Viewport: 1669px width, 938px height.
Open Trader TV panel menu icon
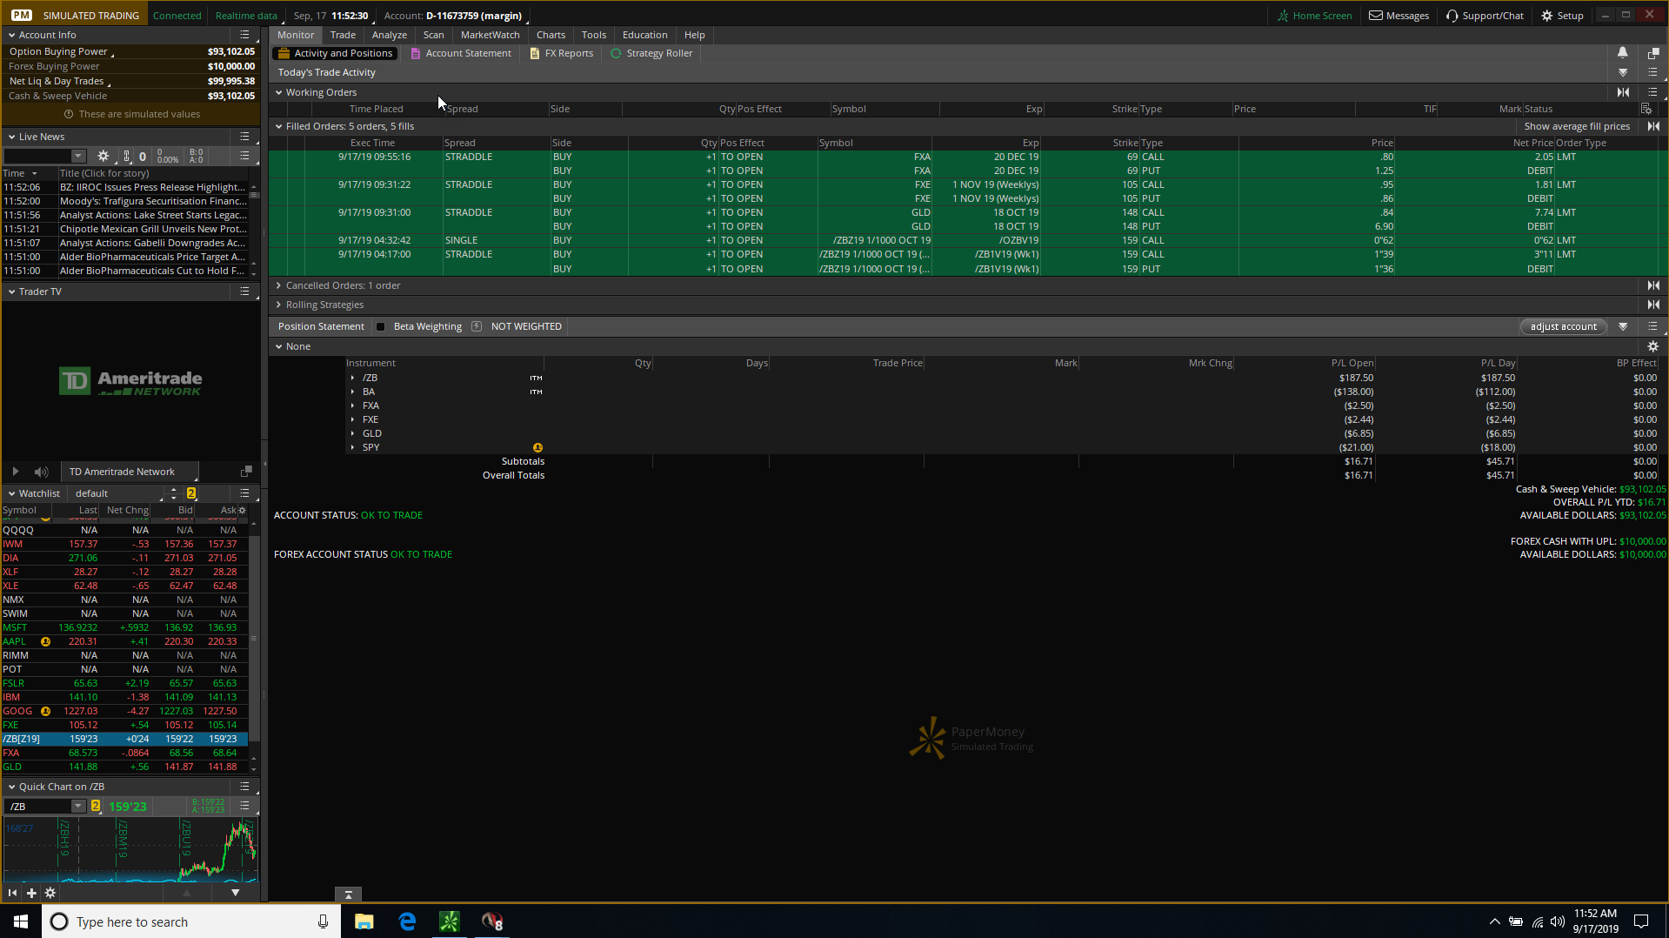244,291
